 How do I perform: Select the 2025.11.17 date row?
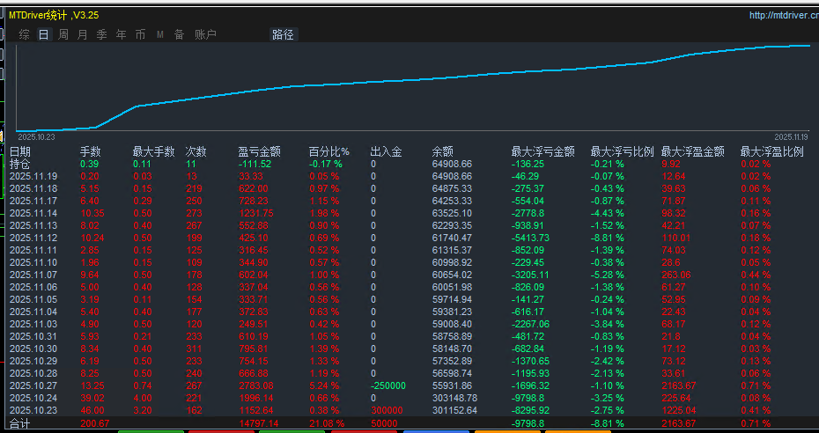point(33,201)
